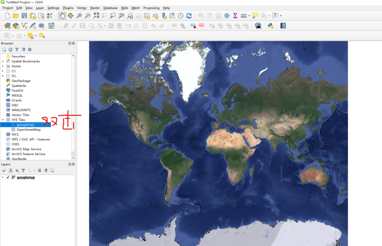
Task: Click the Browser panel scrollbar down arrow
Action: (73, 158)
